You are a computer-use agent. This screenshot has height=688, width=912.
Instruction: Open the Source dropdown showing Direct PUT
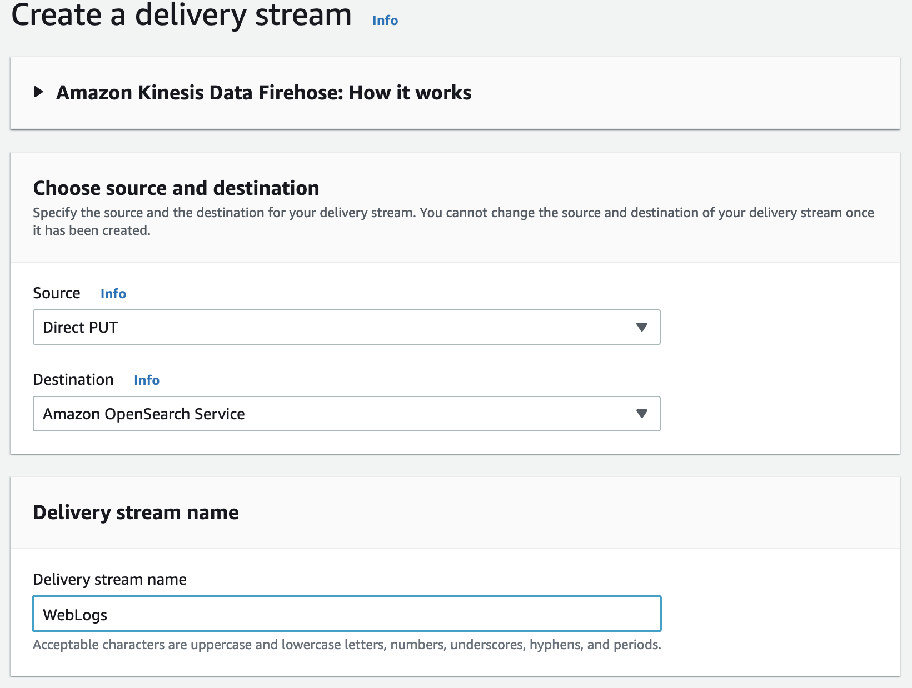pyautogui.click(x=347, y=327)
